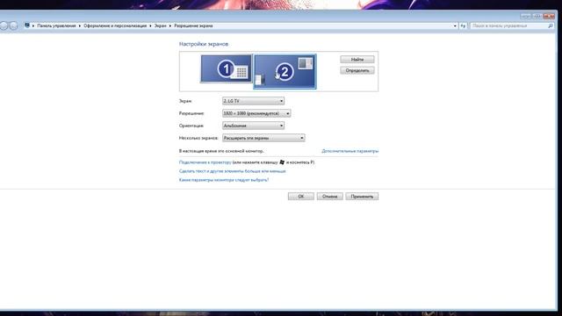Open the Экран display dropdown
562x316 pixels.
point(253,101)
